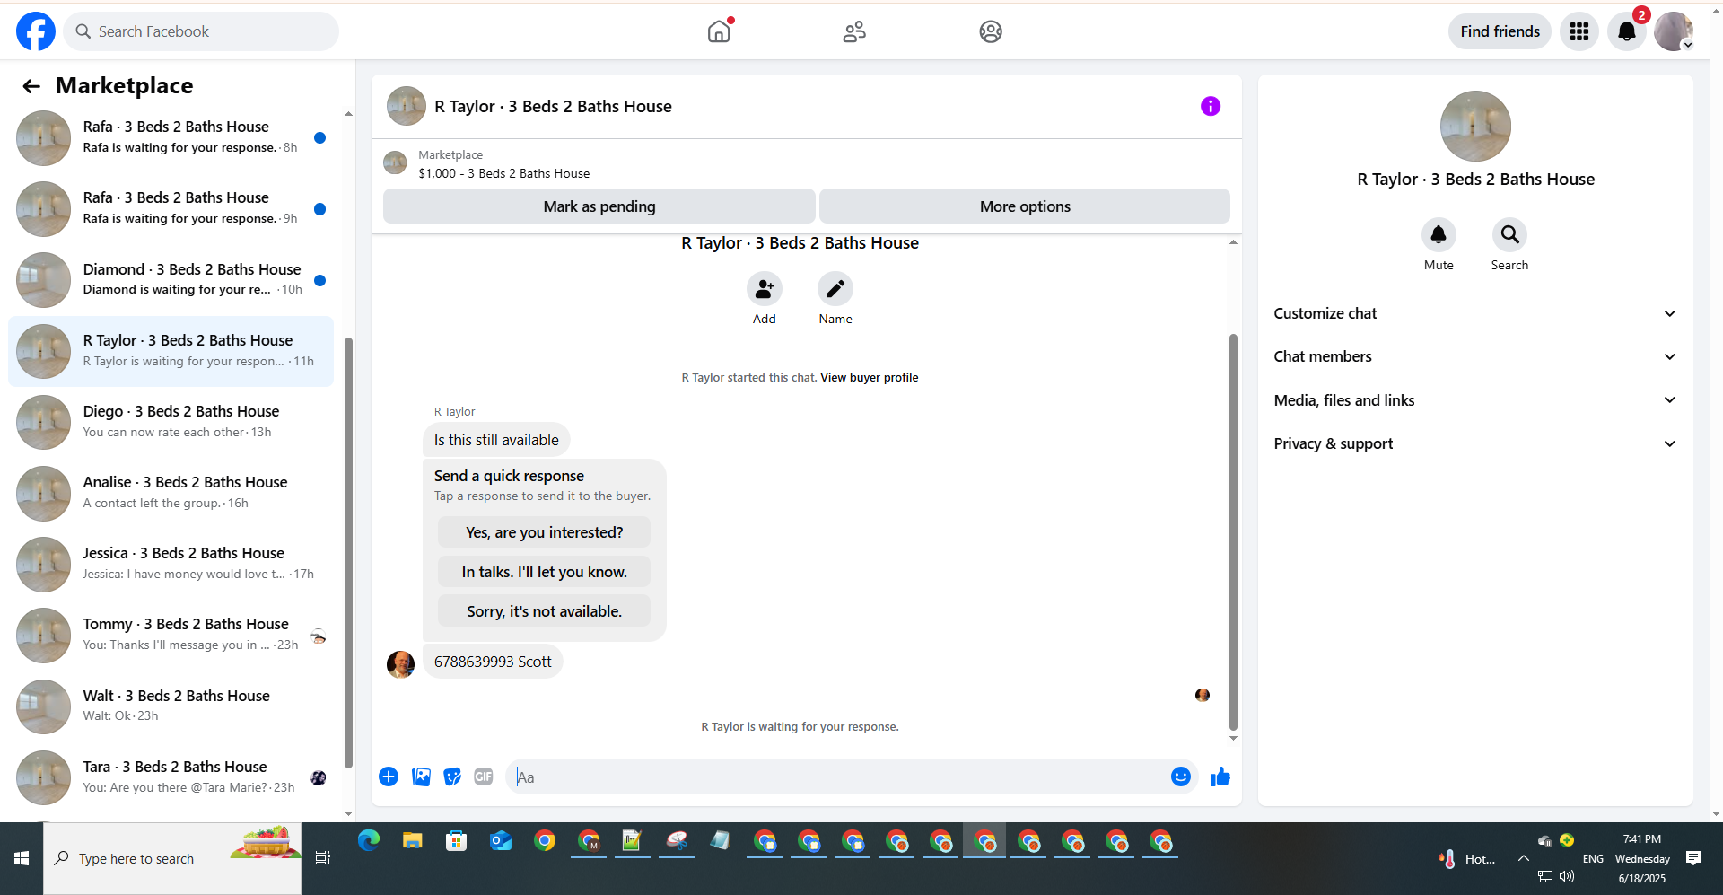Send quick reply 'In talks. I'll let you know.'
The height and width of the screenshot is (895, 1723).
544,572
